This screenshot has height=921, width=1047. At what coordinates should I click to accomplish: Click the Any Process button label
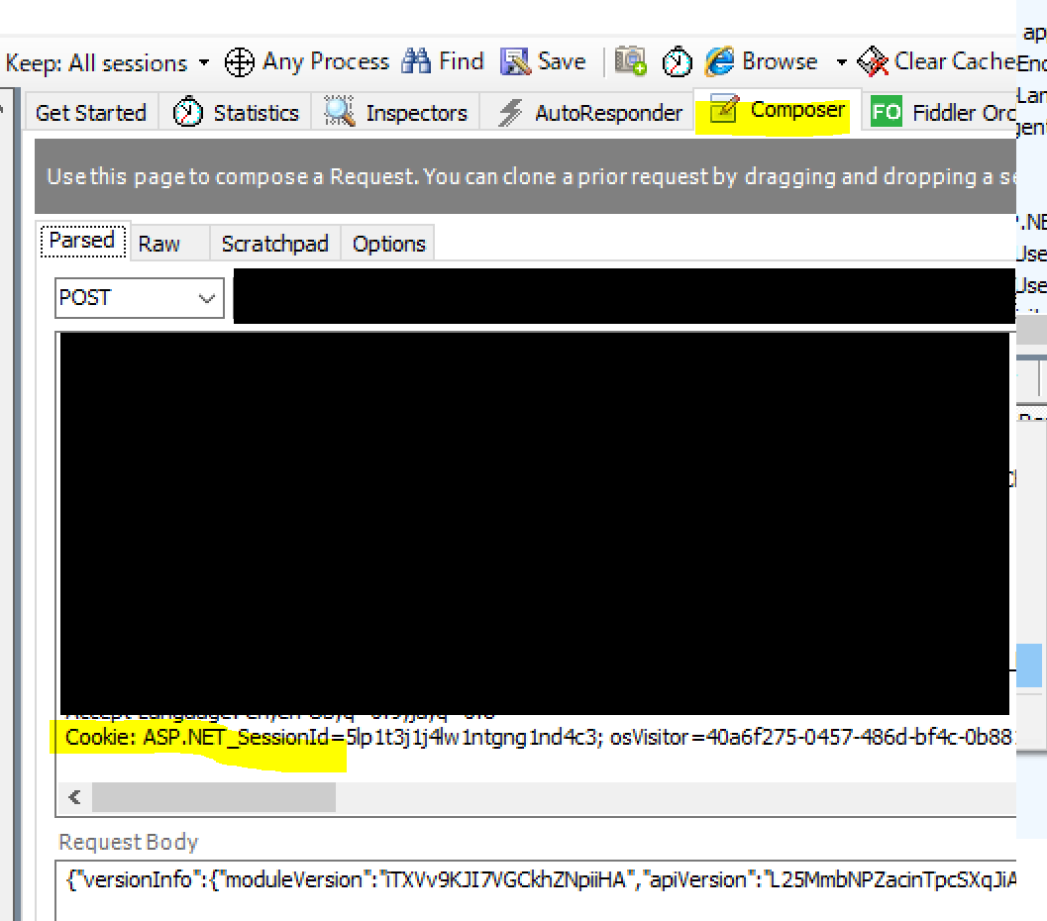pyautogui.click(x=326, y=61)
